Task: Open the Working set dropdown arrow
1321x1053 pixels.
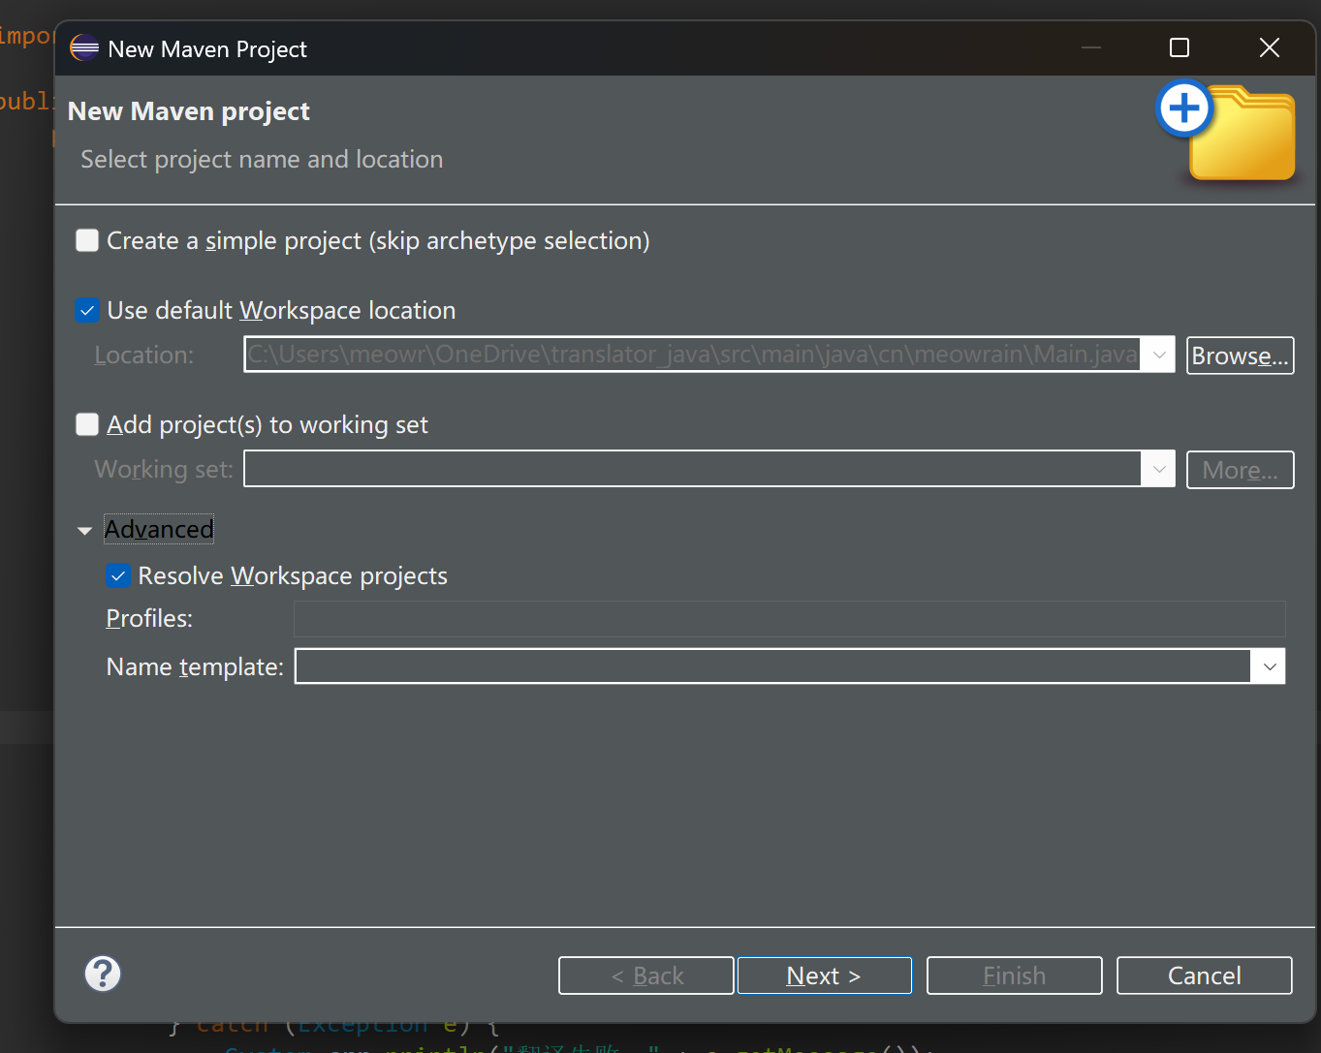Action: pos(1158,470)
